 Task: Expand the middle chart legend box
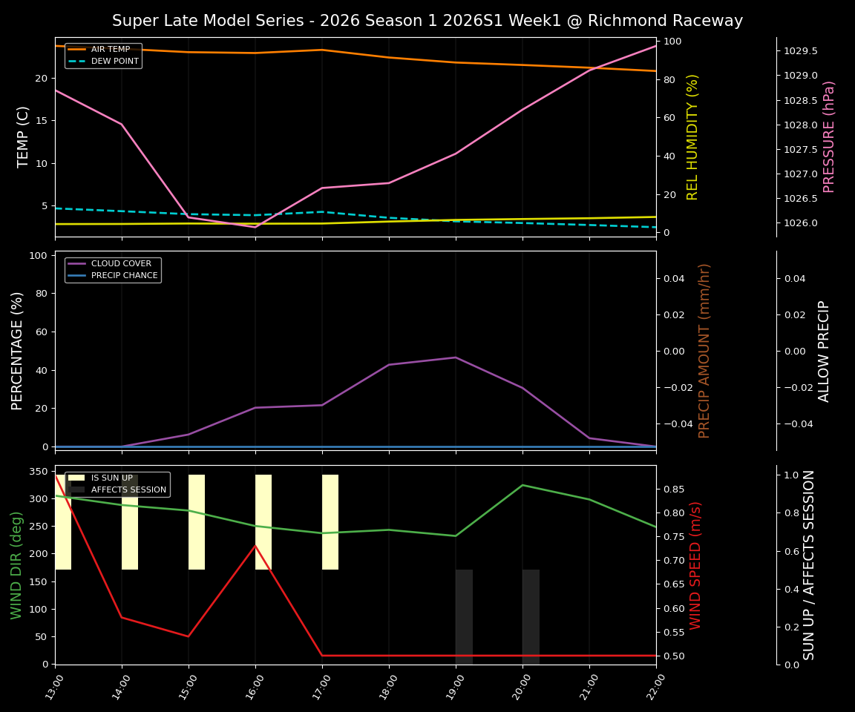click(x=112, y=269)
